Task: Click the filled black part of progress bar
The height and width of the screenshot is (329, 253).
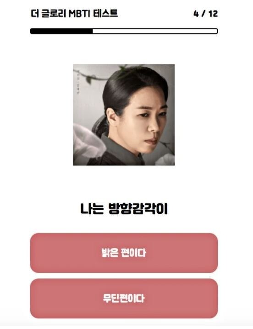Action: point(61,31)
